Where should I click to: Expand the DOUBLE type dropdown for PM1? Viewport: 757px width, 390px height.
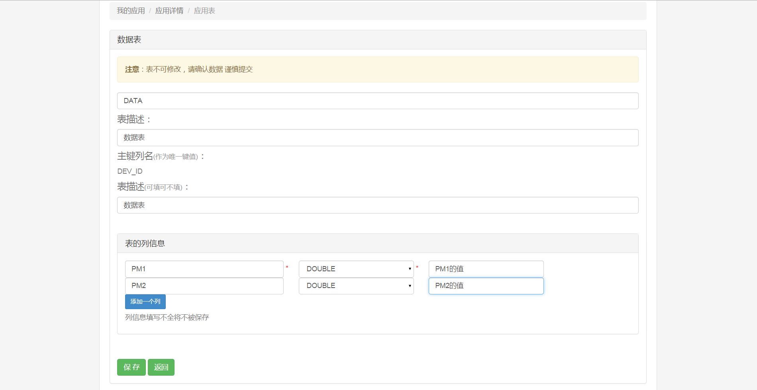pyautogui.click(x=356, y=269)
